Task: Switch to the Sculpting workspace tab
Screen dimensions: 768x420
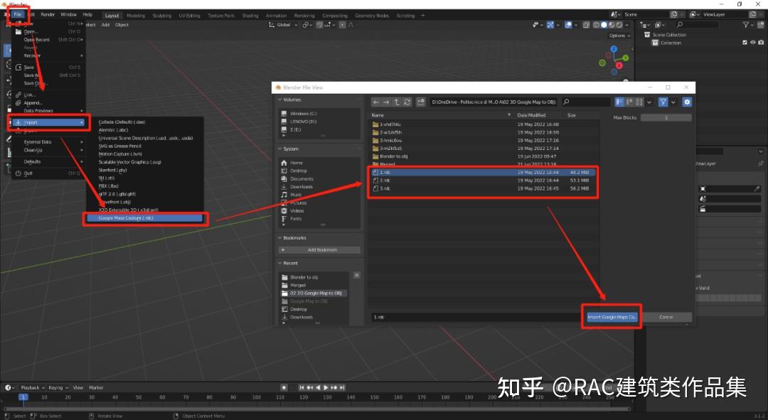Action: tap(161, 16)
